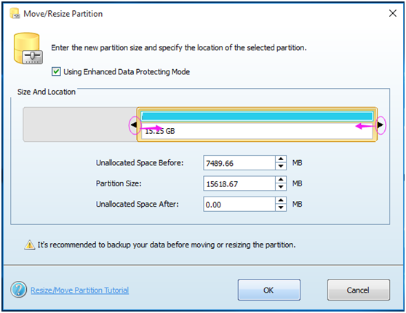Viewport: 406px width, 313px height.
Task: Click the Unallocated Space Before input field
Action: 239,163
